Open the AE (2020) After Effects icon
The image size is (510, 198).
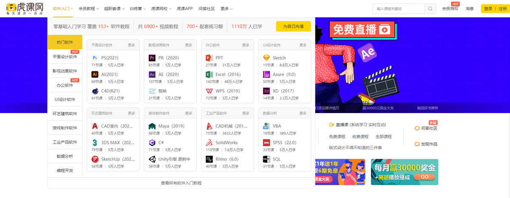pos(152,74)
